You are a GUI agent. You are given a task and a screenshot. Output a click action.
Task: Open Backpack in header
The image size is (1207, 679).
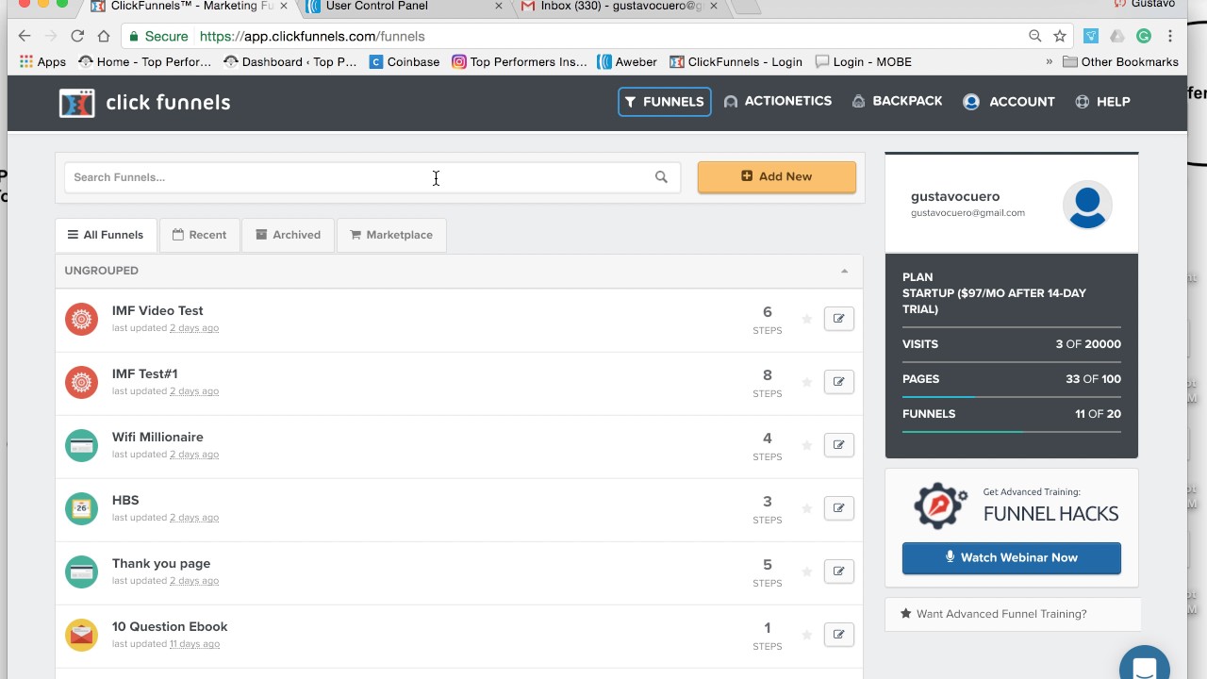click(897, 101)
